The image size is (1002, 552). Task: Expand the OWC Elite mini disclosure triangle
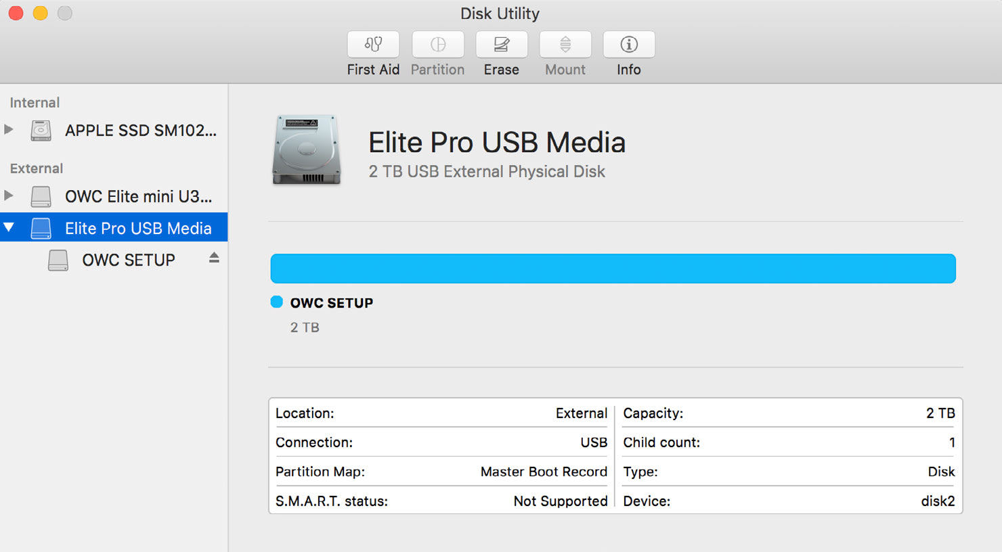click(9, 195)
